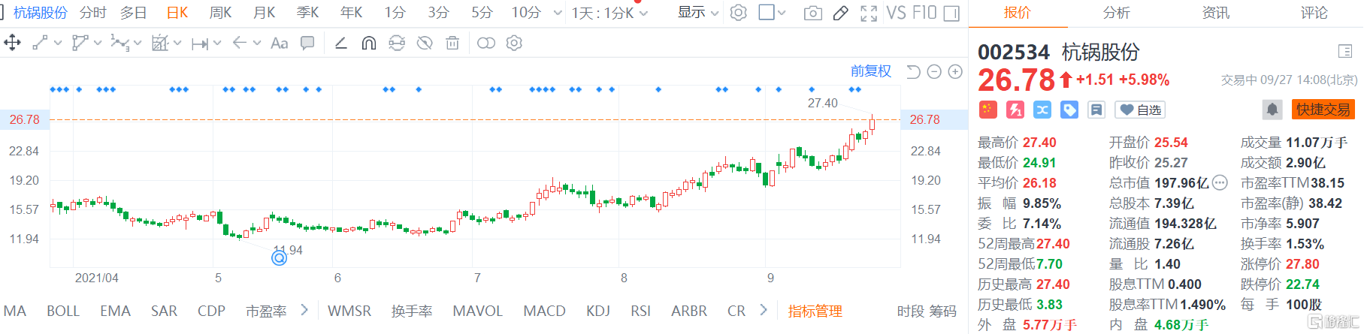Enable the MACD indicator
The height and width of the screenshot is (334, 1364).
click(544, 311)
